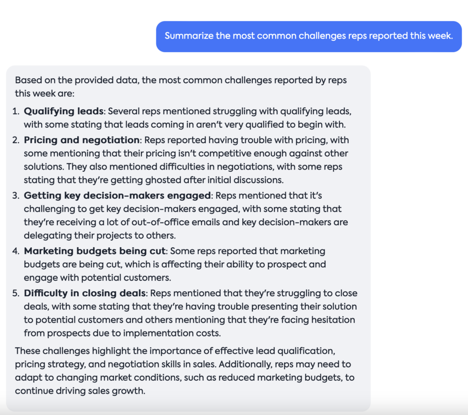This screenshot has height=415, width=468.
Task: Click the phrase "delegating their projects to others"
Action: 99,235
